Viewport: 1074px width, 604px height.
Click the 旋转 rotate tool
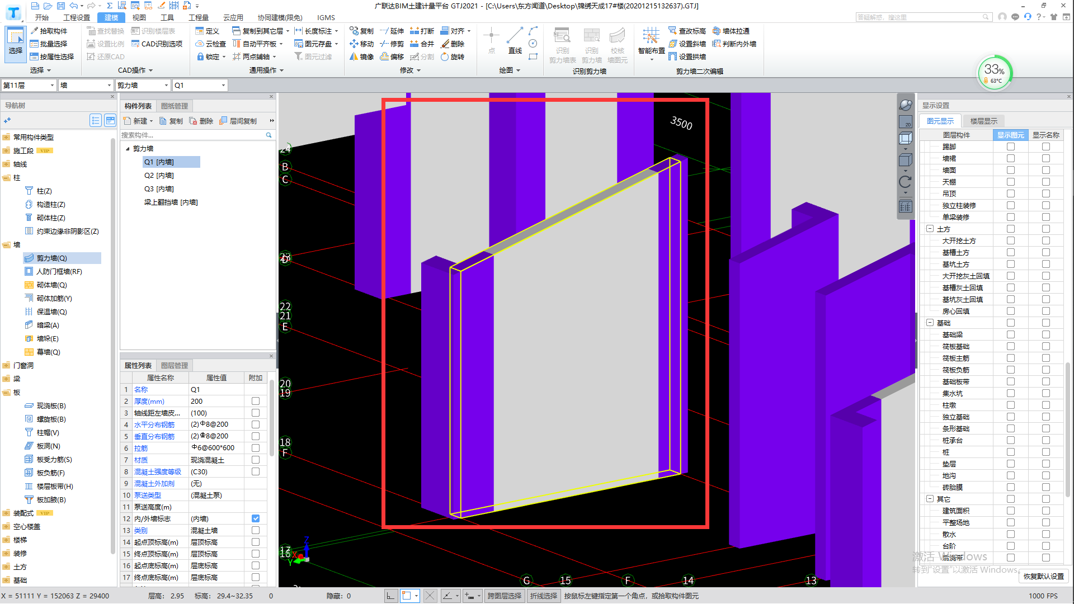click(453, 56)
